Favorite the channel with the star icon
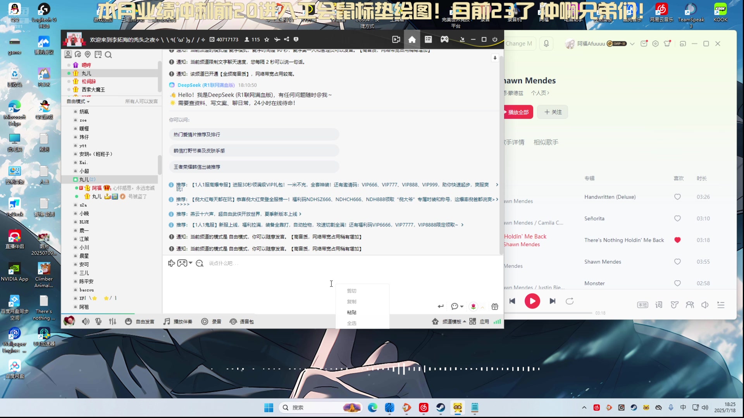The height and width of the screenshot is (418, 744). (x=267, y=39)
